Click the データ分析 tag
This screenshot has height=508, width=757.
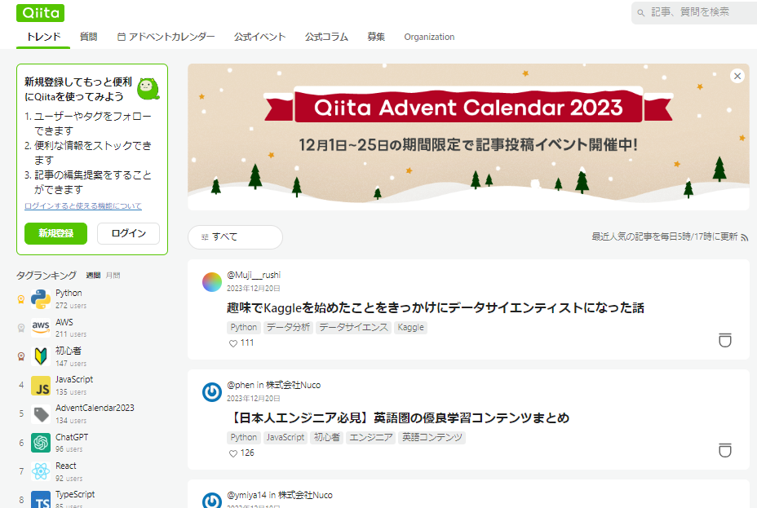tap(288, 328)
